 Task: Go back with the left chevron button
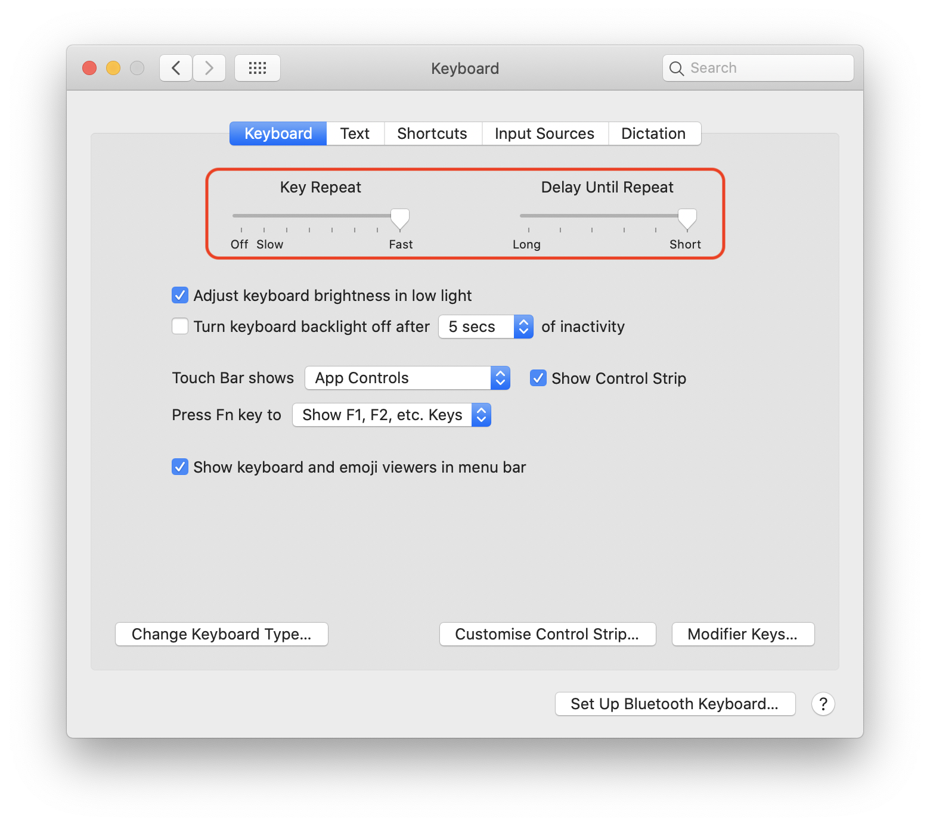click(176, 68)
